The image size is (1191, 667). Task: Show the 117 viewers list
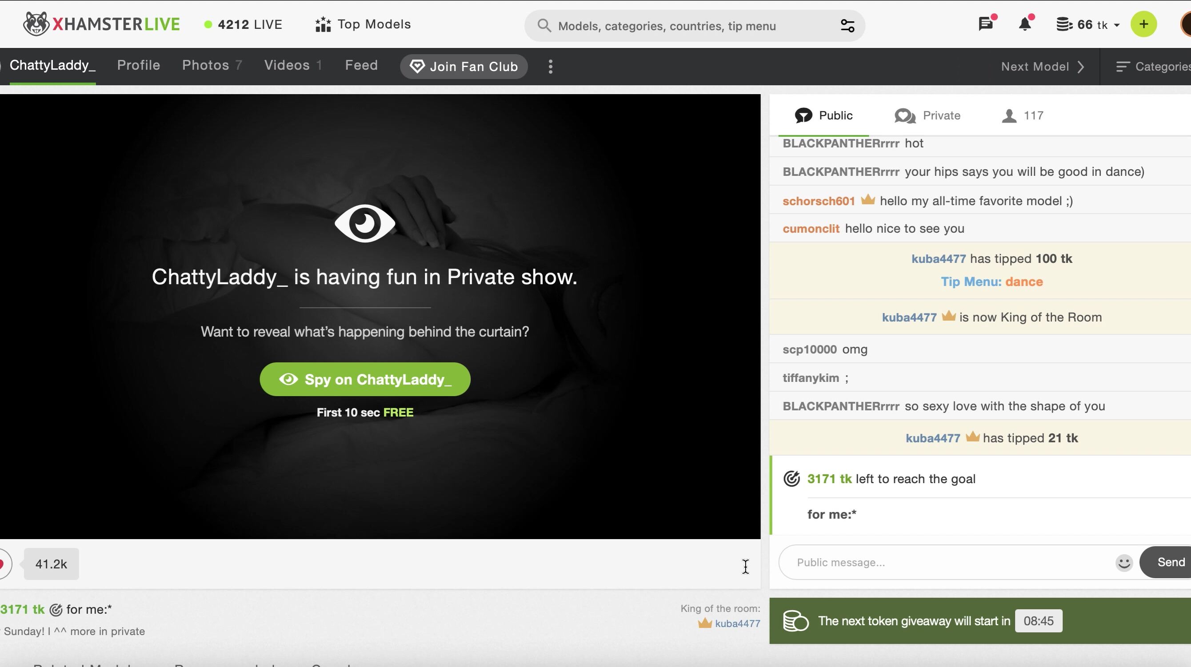[x=1022, y=115]
